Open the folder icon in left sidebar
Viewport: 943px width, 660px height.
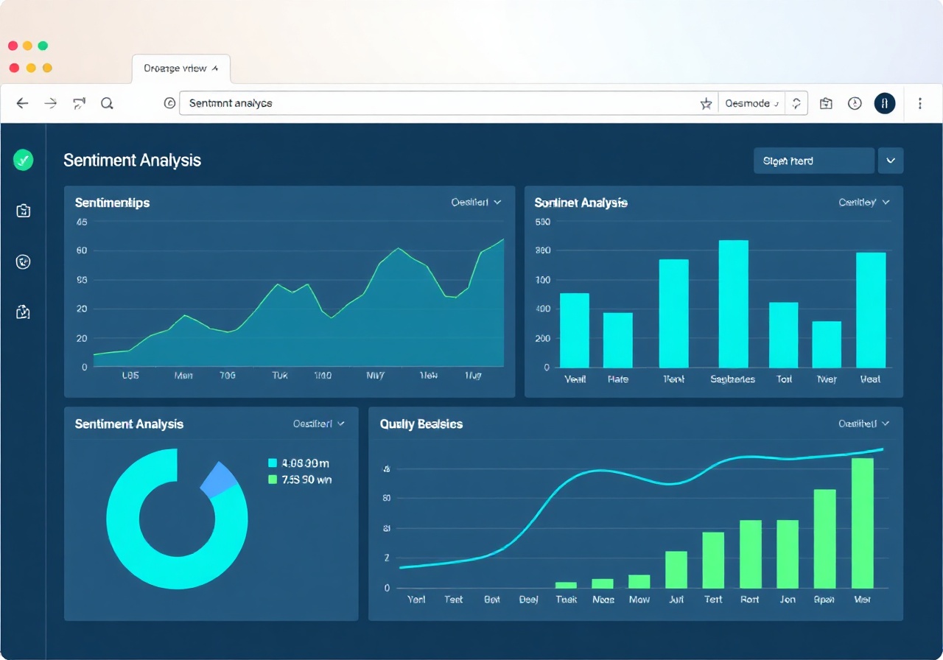(24, 211)
